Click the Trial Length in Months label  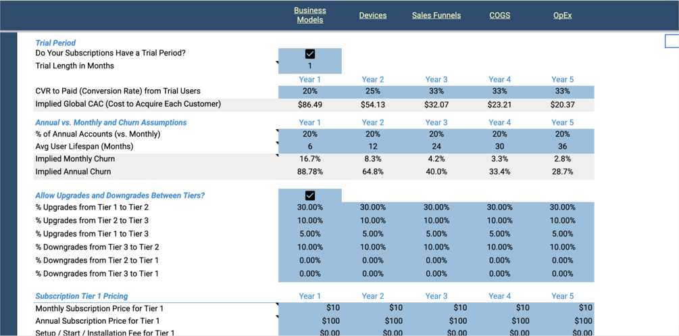(x=75, y=66)
